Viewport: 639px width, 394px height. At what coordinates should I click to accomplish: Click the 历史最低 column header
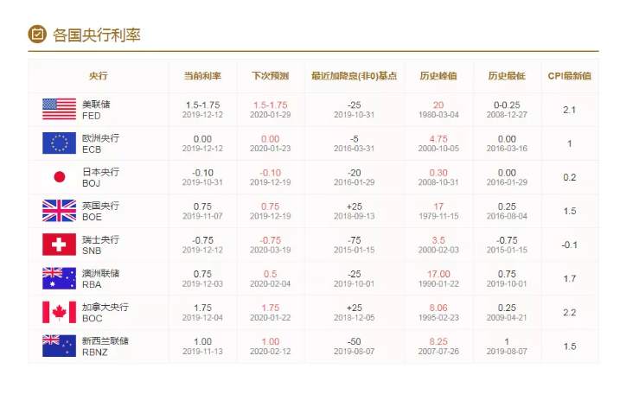click(x=507, y=76)
